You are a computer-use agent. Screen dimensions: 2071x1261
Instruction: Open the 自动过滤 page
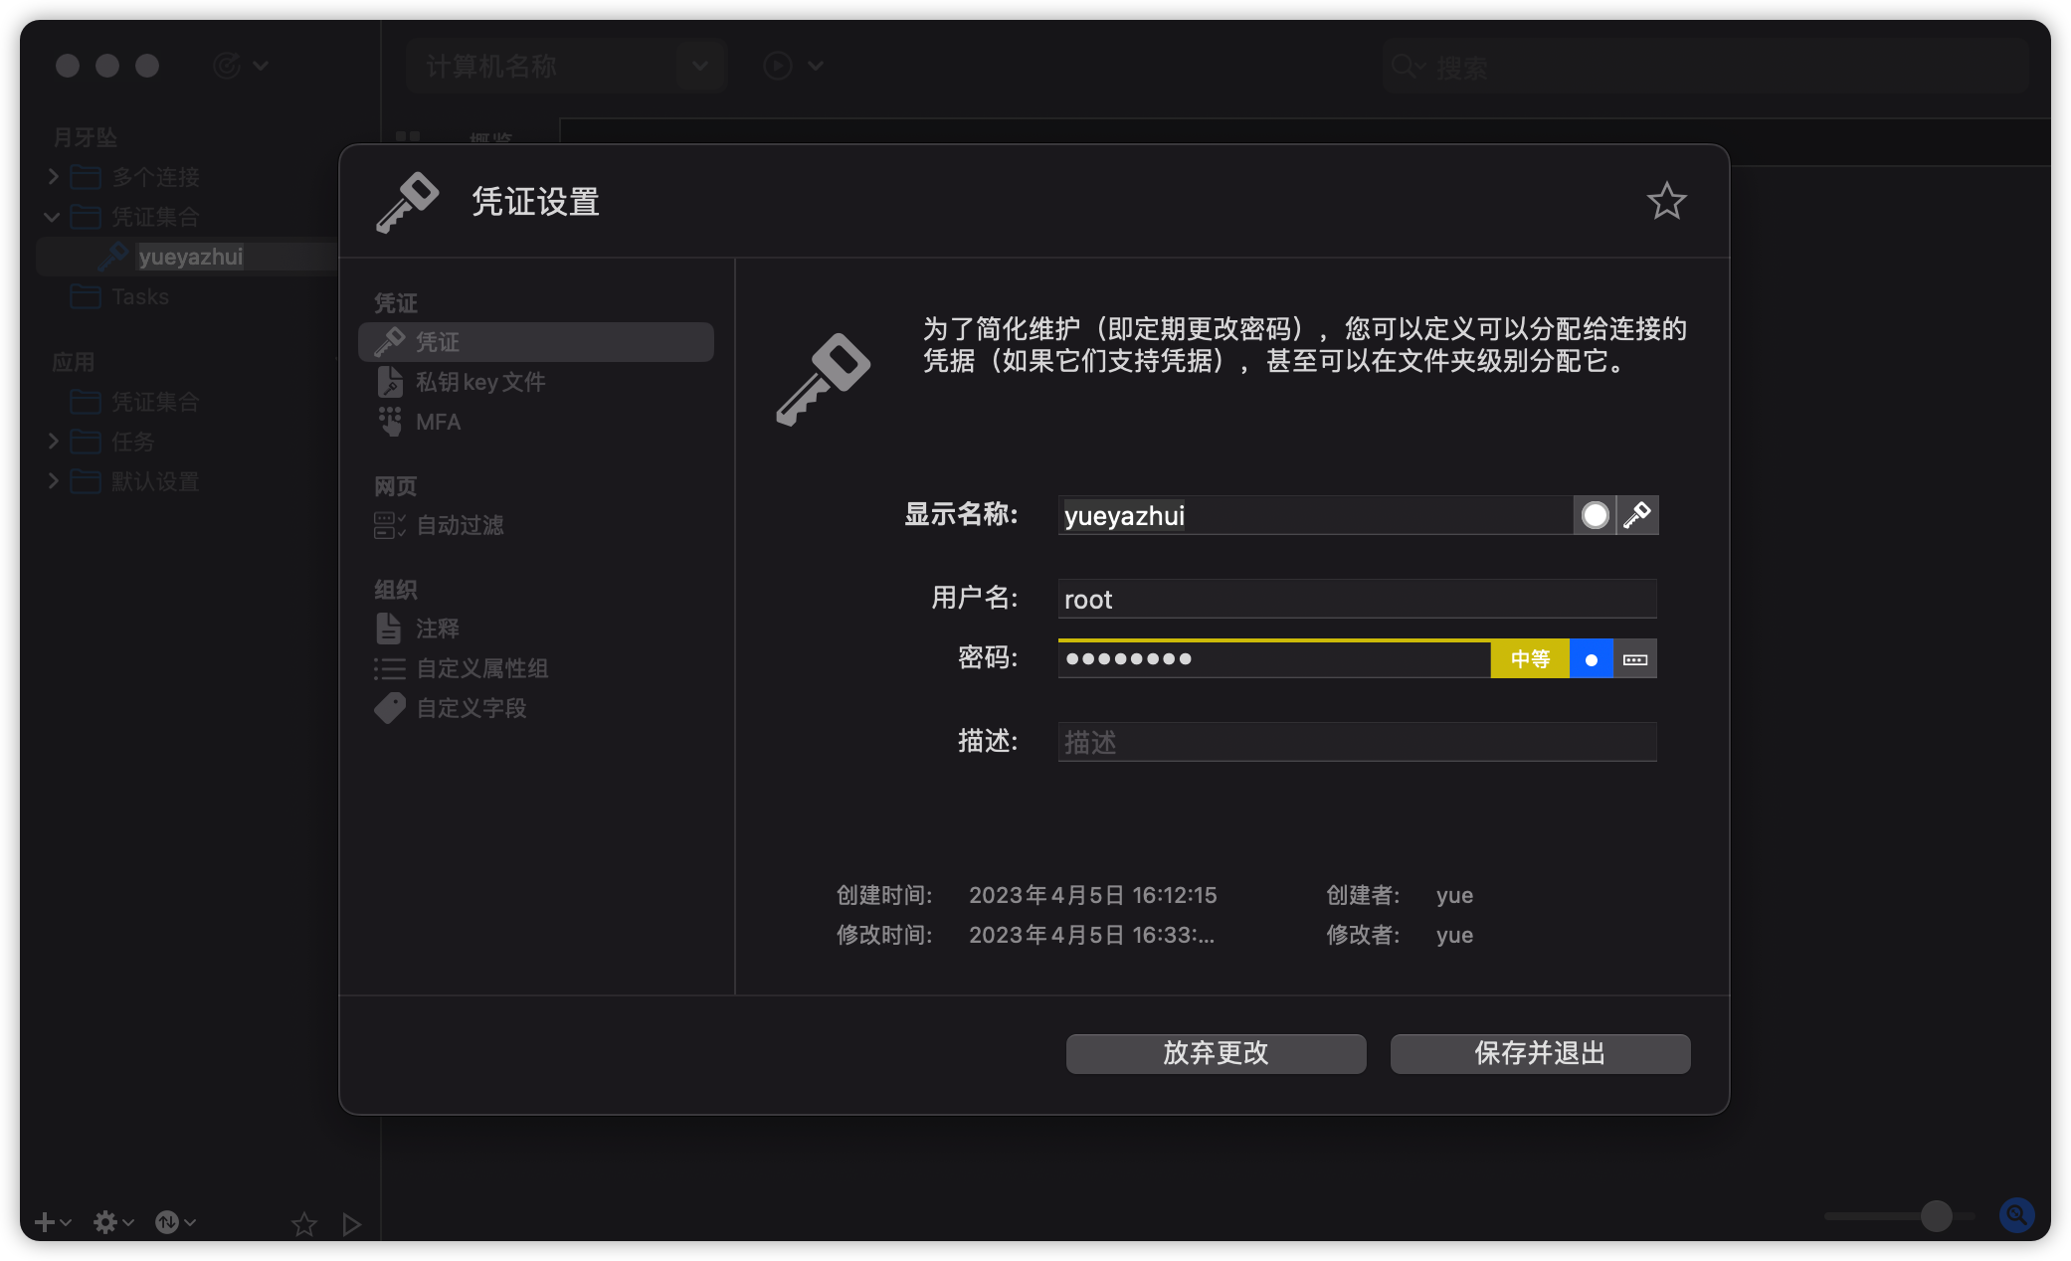tap(459, 525)
